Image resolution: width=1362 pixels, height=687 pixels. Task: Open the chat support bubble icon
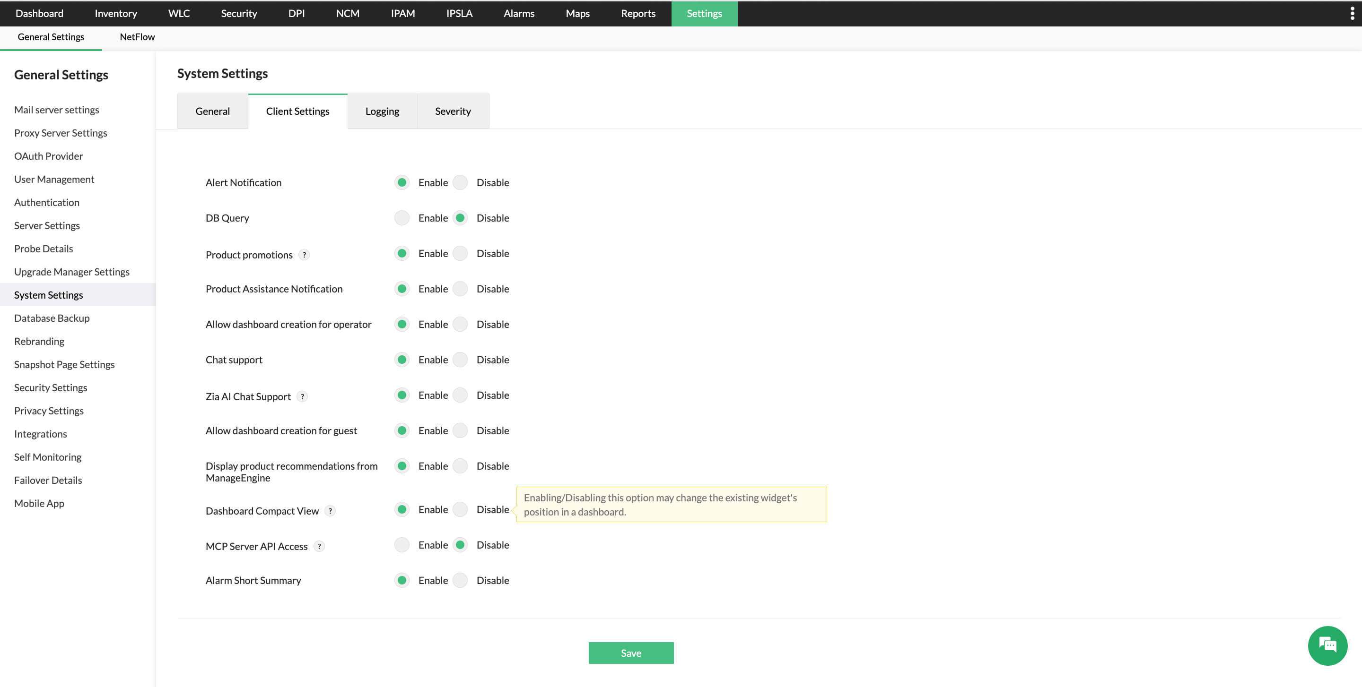coord(1327,645)
